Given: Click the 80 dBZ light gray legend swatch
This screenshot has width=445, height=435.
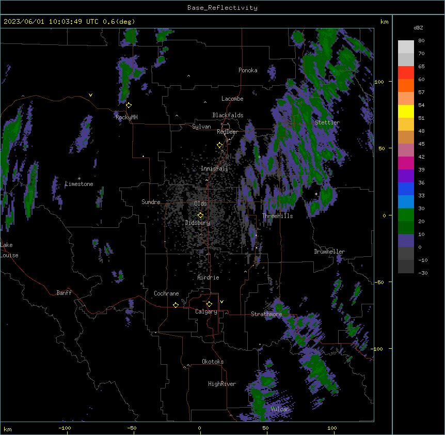Looking at the screenshot, I should 406,46.
